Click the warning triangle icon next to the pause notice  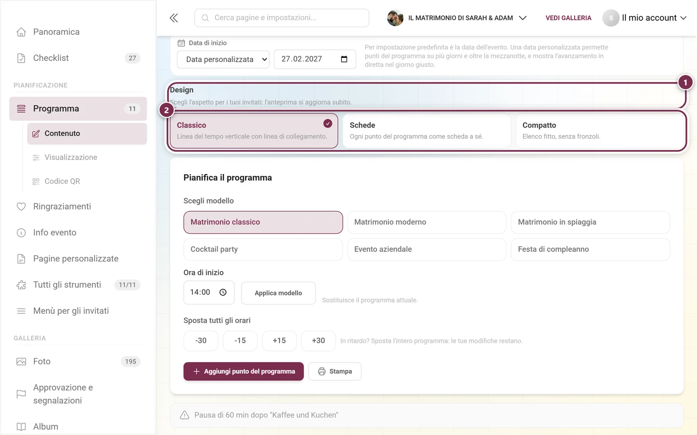184,415
